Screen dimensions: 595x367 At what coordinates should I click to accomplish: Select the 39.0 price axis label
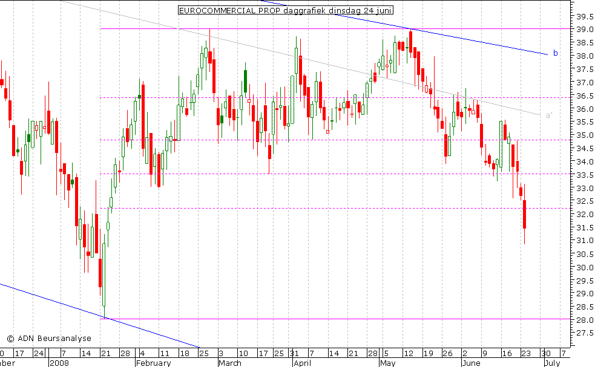click(585, 30)
